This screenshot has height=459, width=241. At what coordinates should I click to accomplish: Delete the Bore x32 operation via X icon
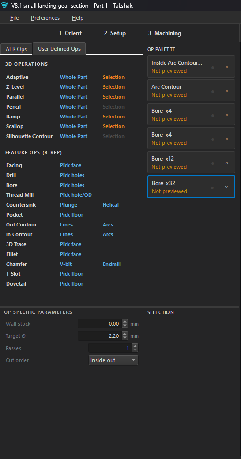coord(226,187)
